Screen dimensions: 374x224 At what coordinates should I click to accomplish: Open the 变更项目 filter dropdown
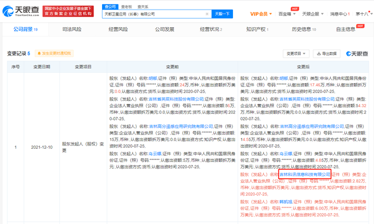pos(296,53)
